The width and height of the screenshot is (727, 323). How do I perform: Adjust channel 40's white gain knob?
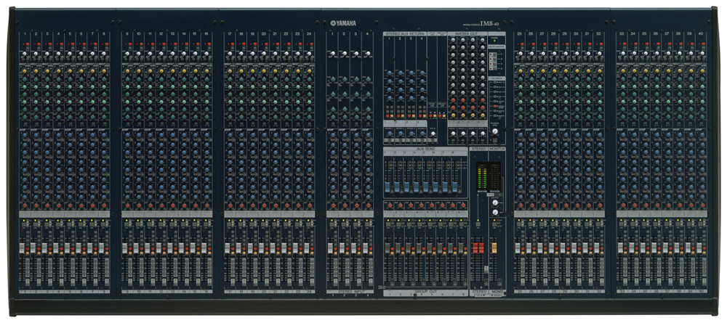(x=702, y=54)
